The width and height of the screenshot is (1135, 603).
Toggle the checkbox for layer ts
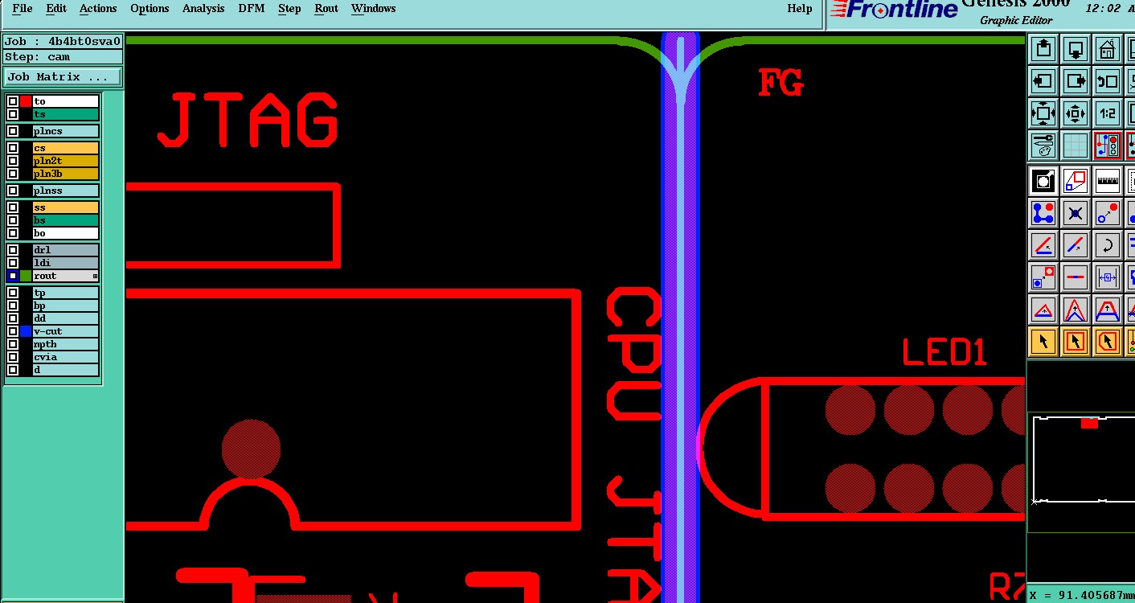click(x=13, y=114)
